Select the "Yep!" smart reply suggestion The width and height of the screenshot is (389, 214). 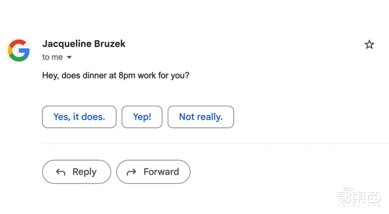[142, 117]
